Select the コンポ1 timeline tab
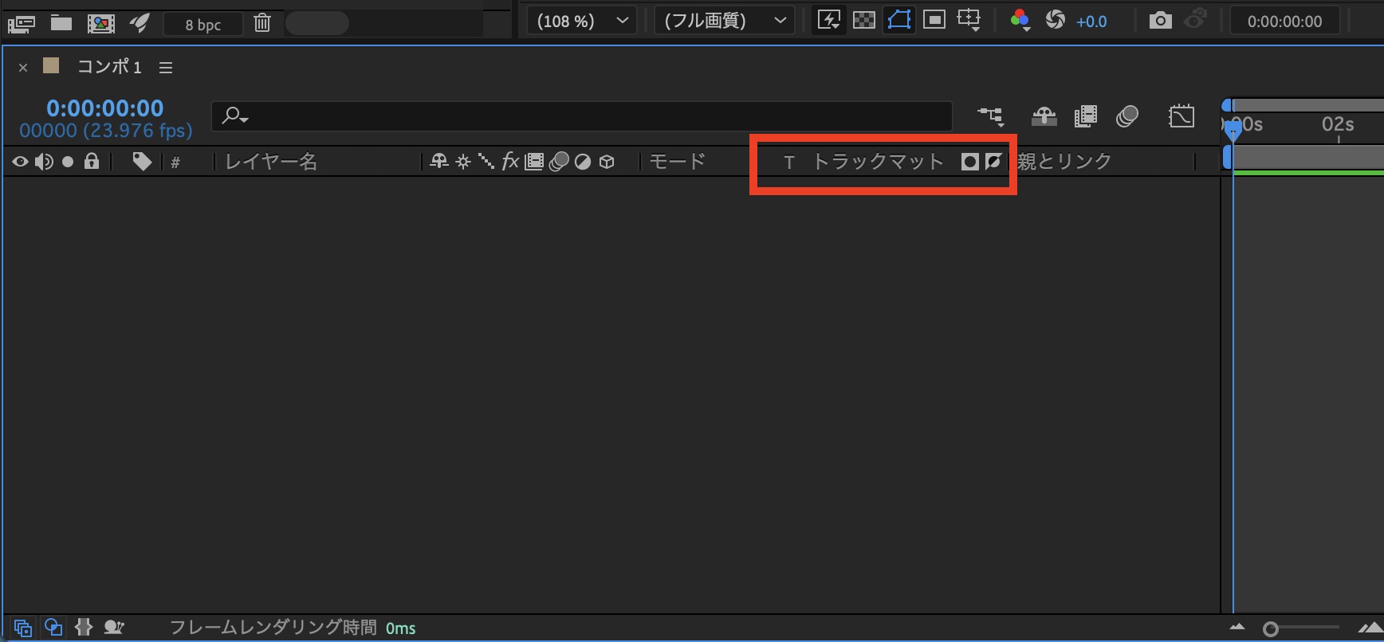 109,67
